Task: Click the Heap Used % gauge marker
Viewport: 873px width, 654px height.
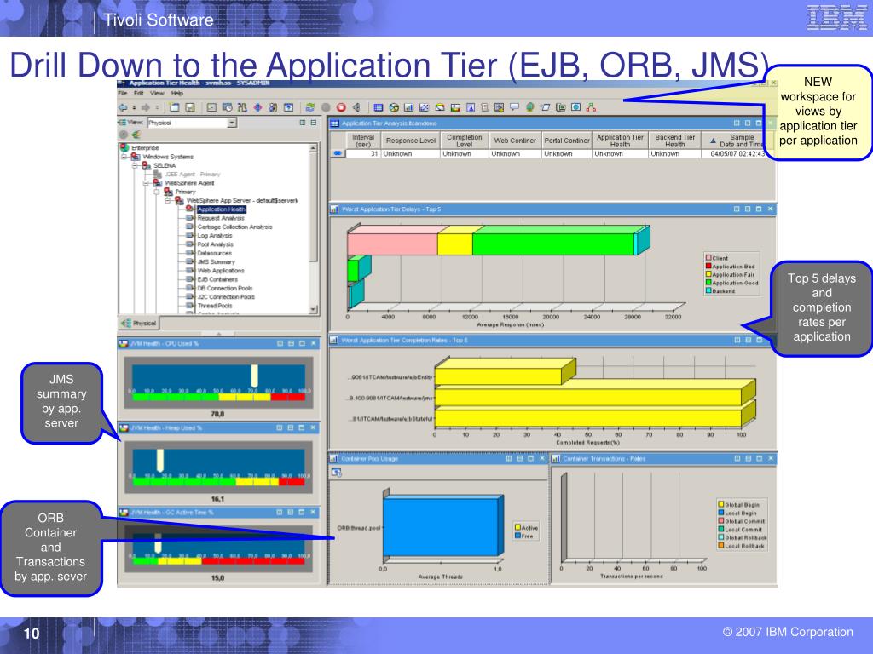Action: click(160, 461)
